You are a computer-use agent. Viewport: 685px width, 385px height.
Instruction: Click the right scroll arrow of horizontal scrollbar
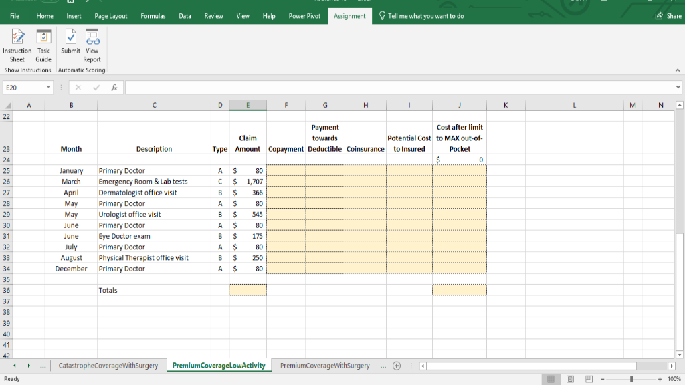pos(671,366)
